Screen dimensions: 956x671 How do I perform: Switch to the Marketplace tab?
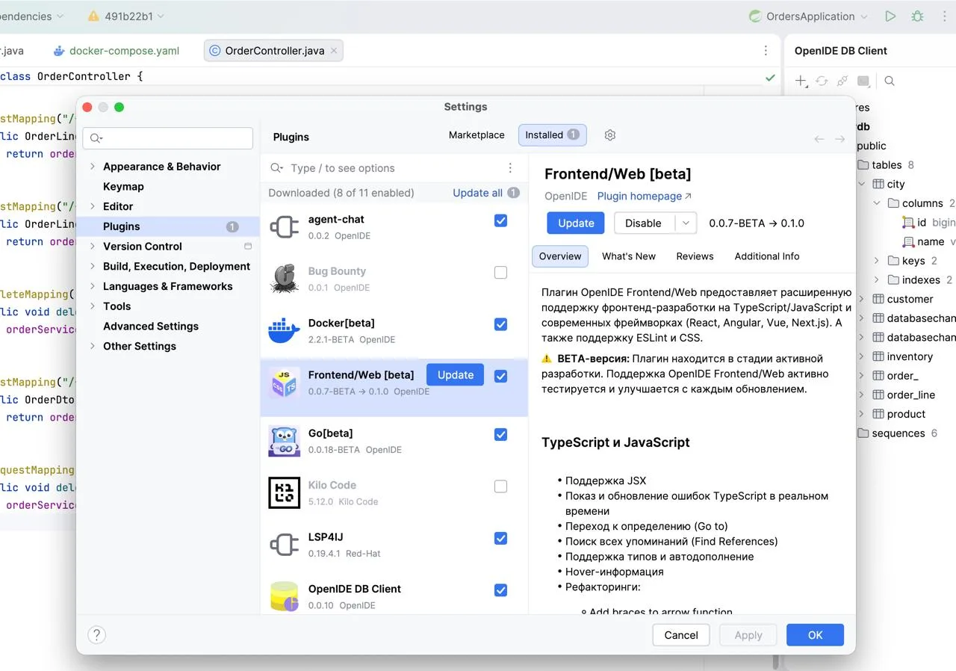(477, 135)
